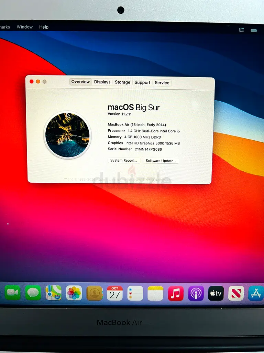Click the macOS Big Sur title
Viewport: 264px width, 353px height.
[x=134, y=108]
